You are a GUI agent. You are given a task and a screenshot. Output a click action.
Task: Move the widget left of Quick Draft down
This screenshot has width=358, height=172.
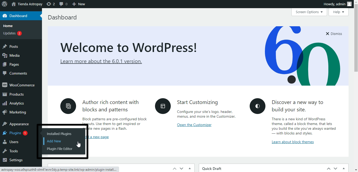[x=181, y=169]
